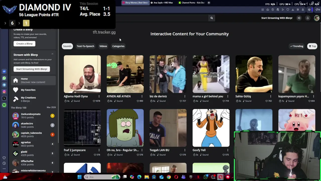Open X (Twitter) in the Opera sidebar
This screenshot has height=181, width=321.
[4, 98]
